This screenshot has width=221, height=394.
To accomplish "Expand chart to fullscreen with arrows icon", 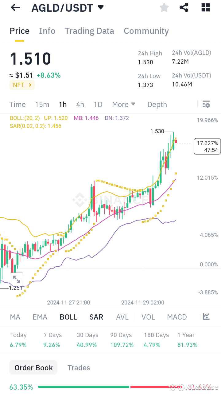I will pyautogui.click(x=17, y=279).
